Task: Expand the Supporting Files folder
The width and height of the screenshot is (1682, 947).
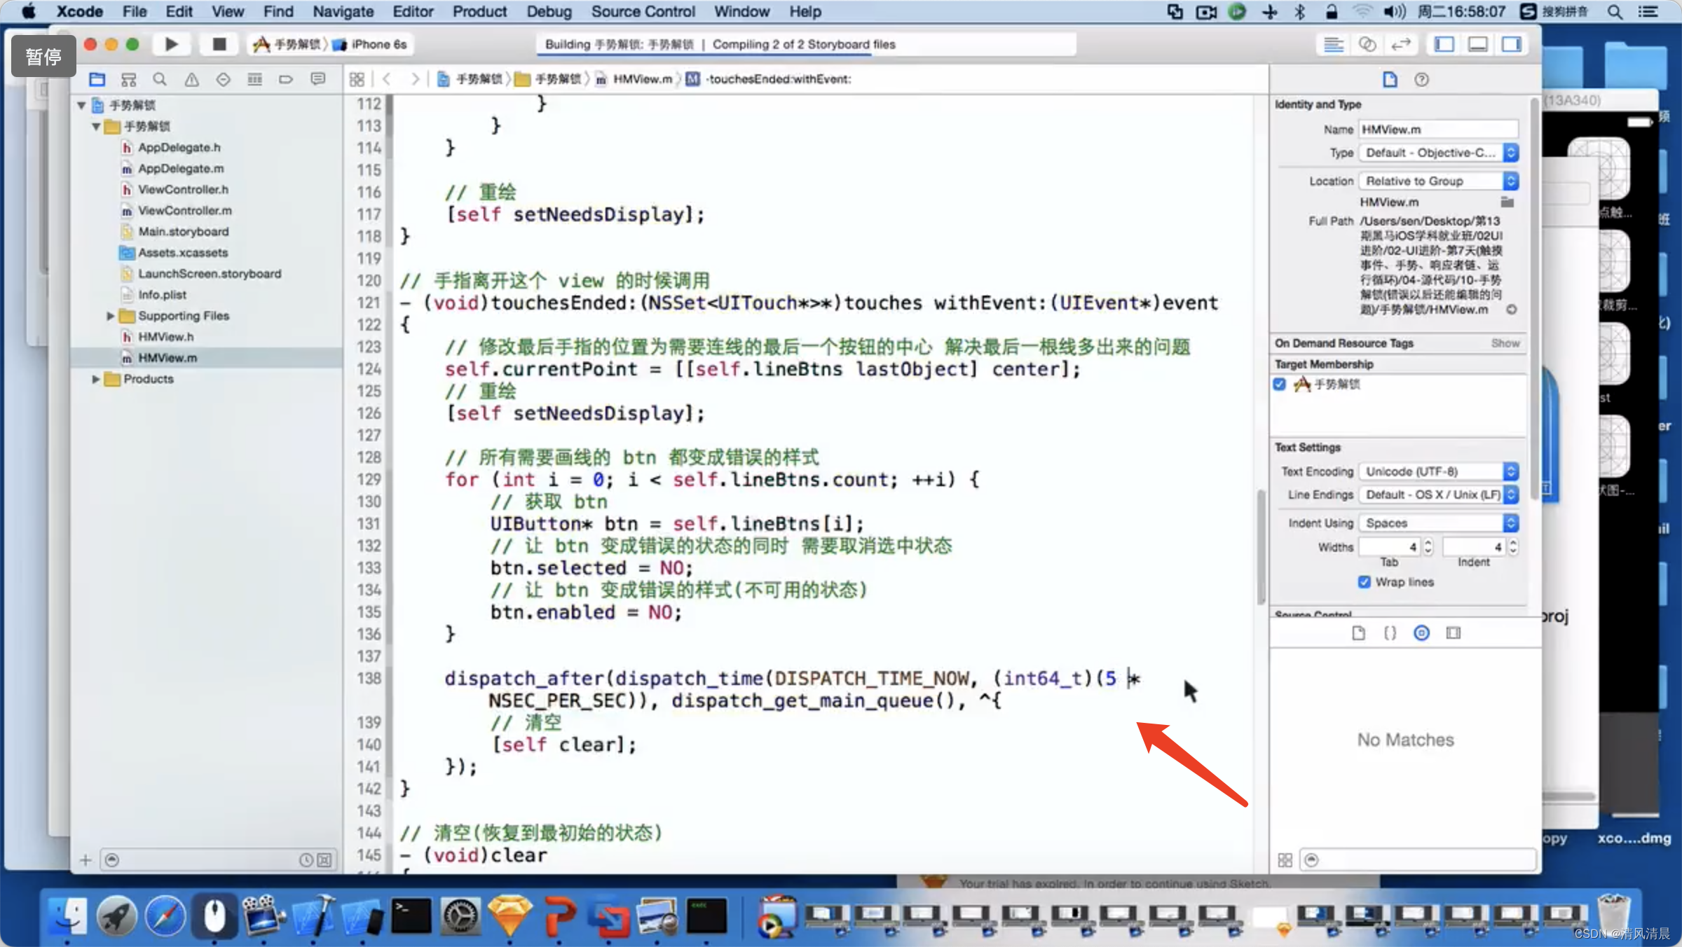Action: tap(110, 316)
